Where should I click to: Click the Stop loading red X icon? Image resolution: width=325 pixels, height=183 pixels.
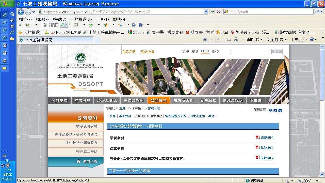tap(218, 12)
